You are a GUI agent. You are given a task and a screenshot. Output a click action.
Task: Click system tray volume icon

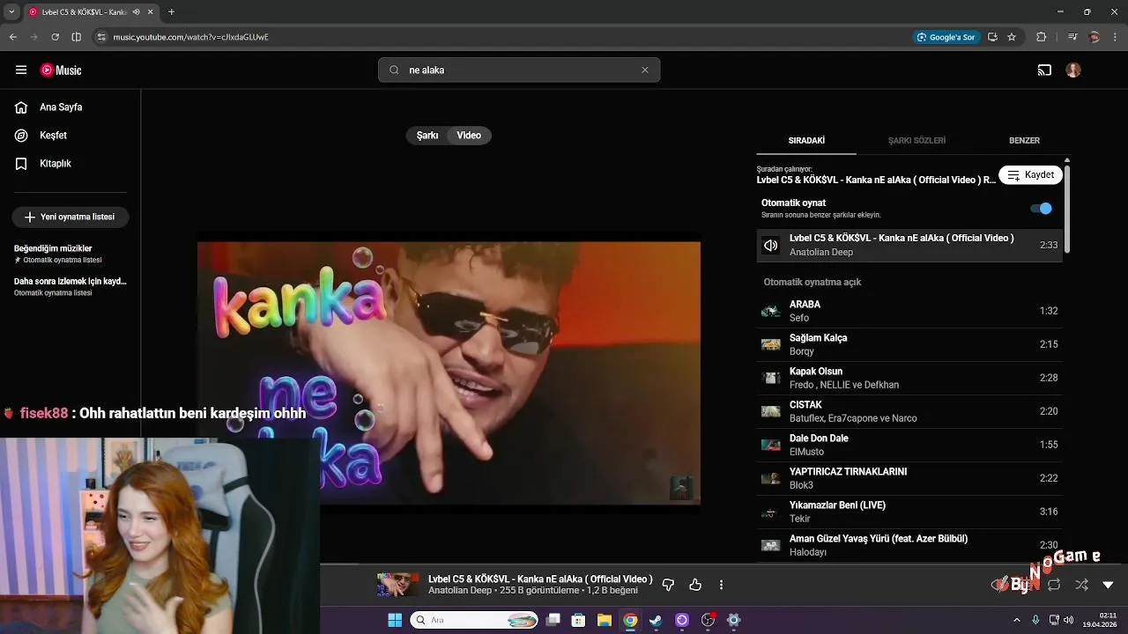tap(1068, 620)
